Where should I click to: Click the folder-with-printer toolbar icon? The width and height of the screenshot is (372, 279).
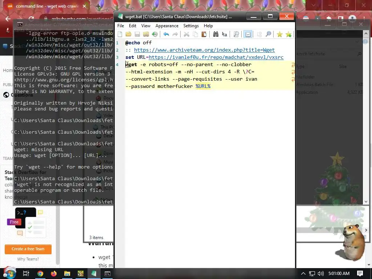(x=146, y=34)
